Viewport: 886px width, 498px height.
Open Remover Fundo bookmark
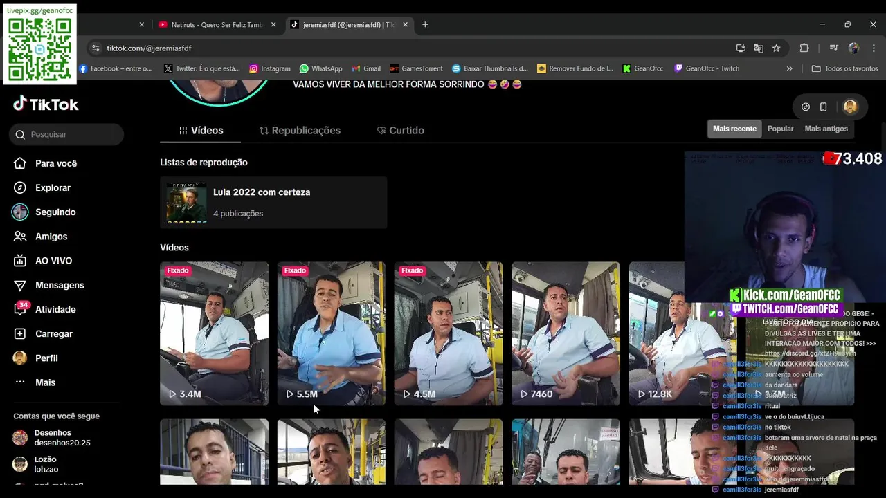click(575, 68)
